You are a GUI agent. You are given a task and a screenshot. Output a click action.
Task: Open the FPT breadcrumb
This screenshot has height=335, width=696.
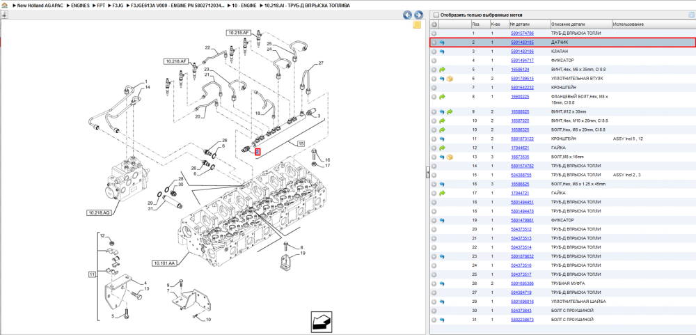pos(101,6)
